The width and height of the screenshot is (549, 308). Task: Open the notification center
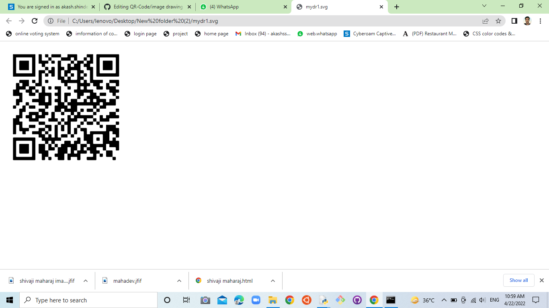coord(536,300)
